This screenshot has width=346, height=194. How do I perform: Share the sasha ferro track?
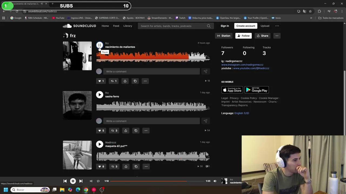pyautogui.click(x=126, y=130)
